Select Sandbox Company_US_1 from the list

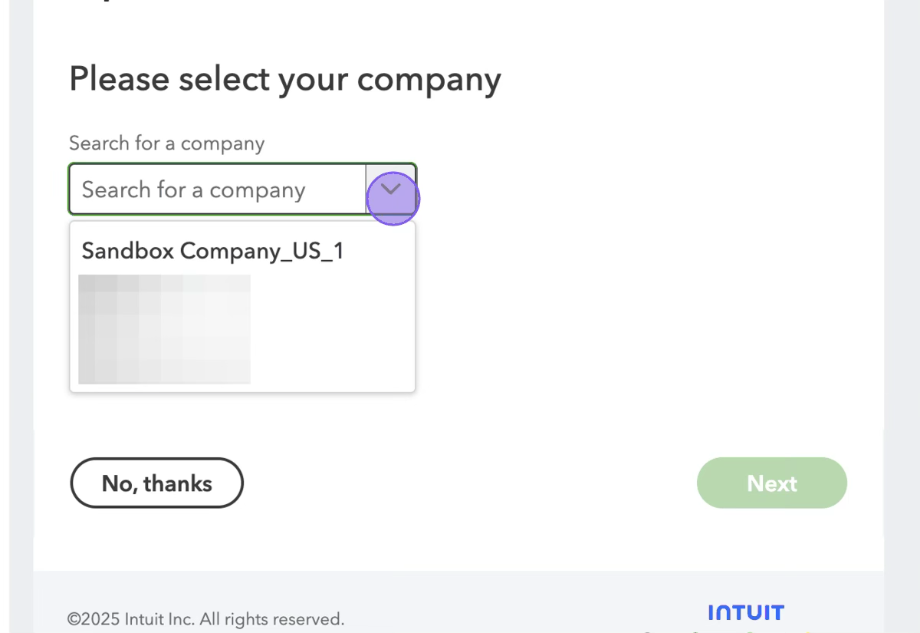[212, 251]
